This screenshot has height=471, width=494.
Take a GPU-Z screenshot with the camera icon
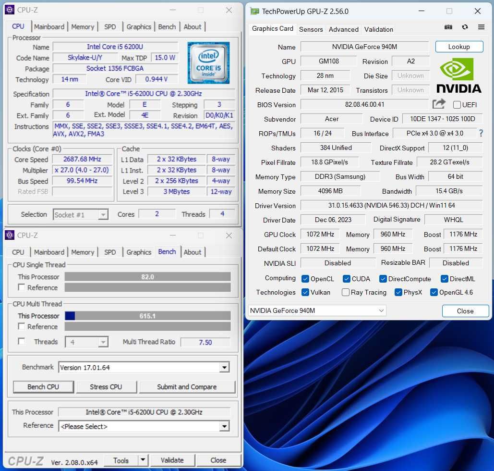coord(448,27)
